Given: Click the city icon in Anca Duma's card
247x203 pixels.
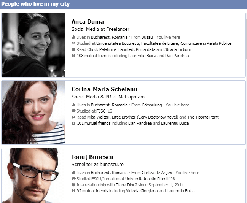Looking at the screenshot, I should (x=73, y=37).
